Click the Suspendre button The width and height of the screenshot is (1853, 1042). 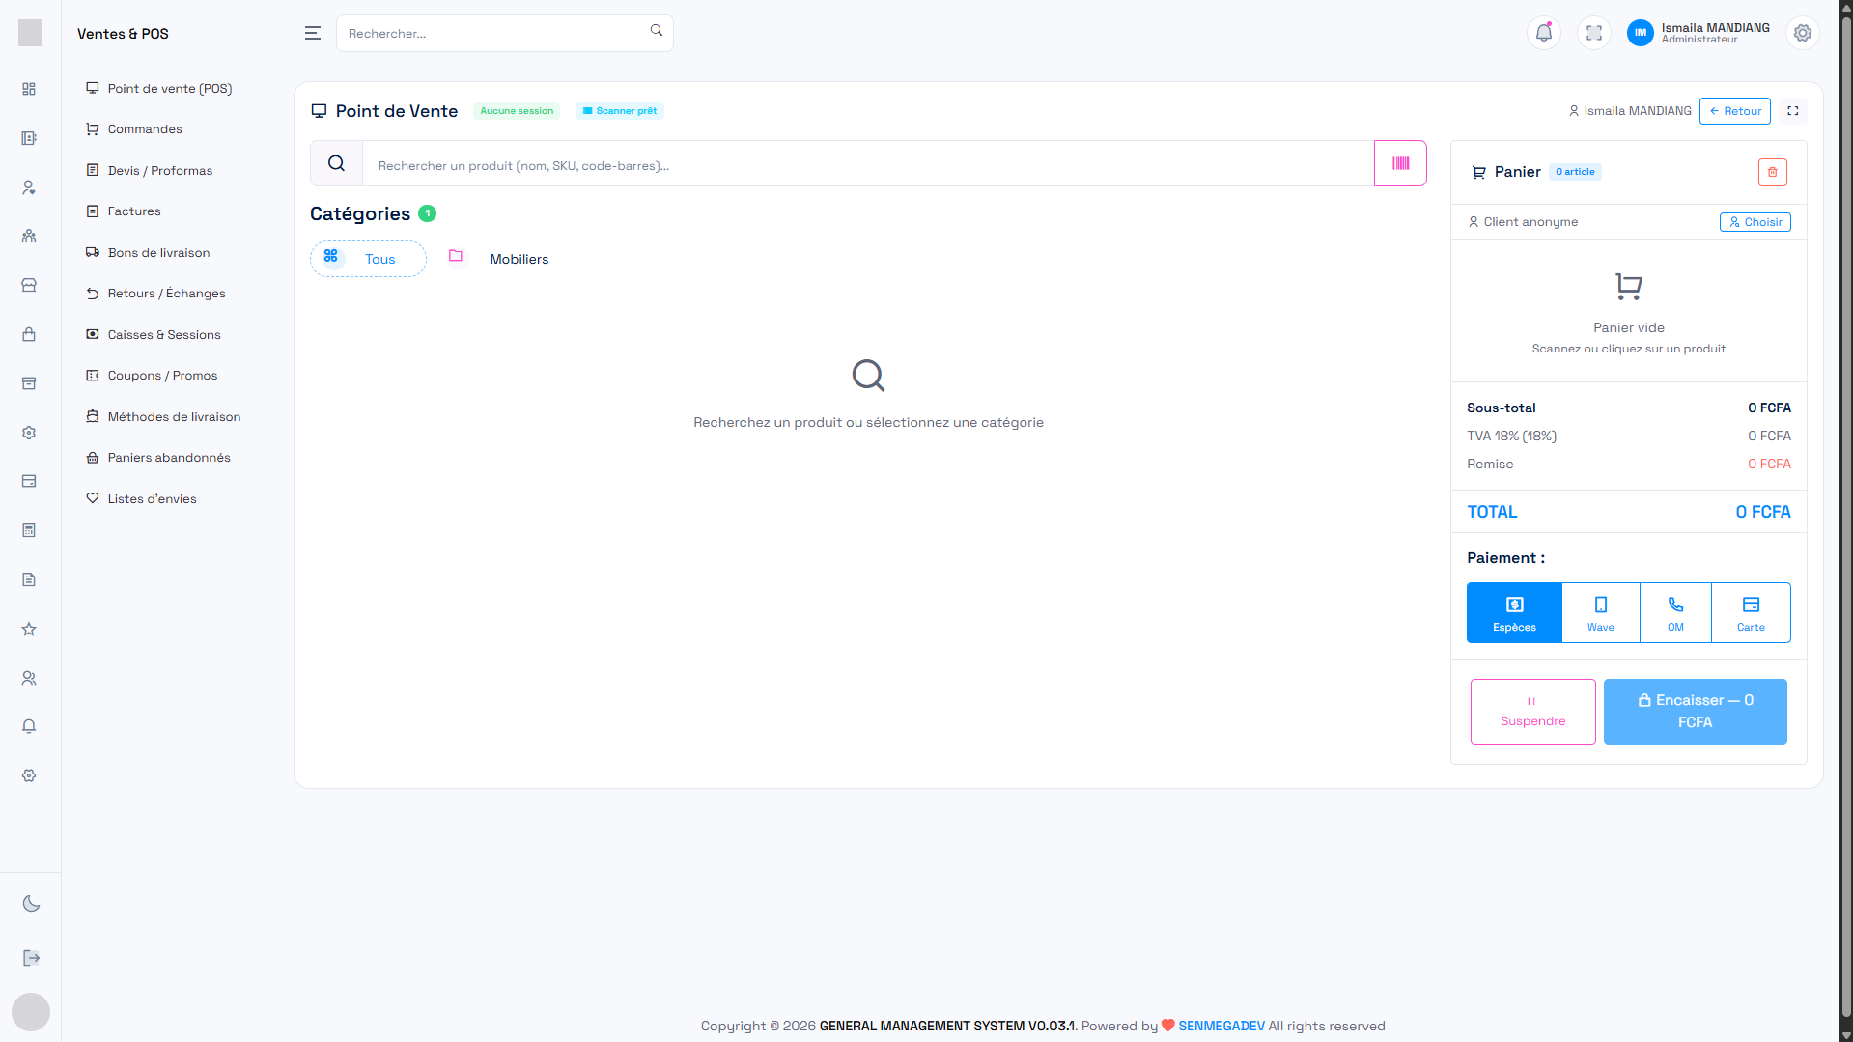[x=1532, y=712]
